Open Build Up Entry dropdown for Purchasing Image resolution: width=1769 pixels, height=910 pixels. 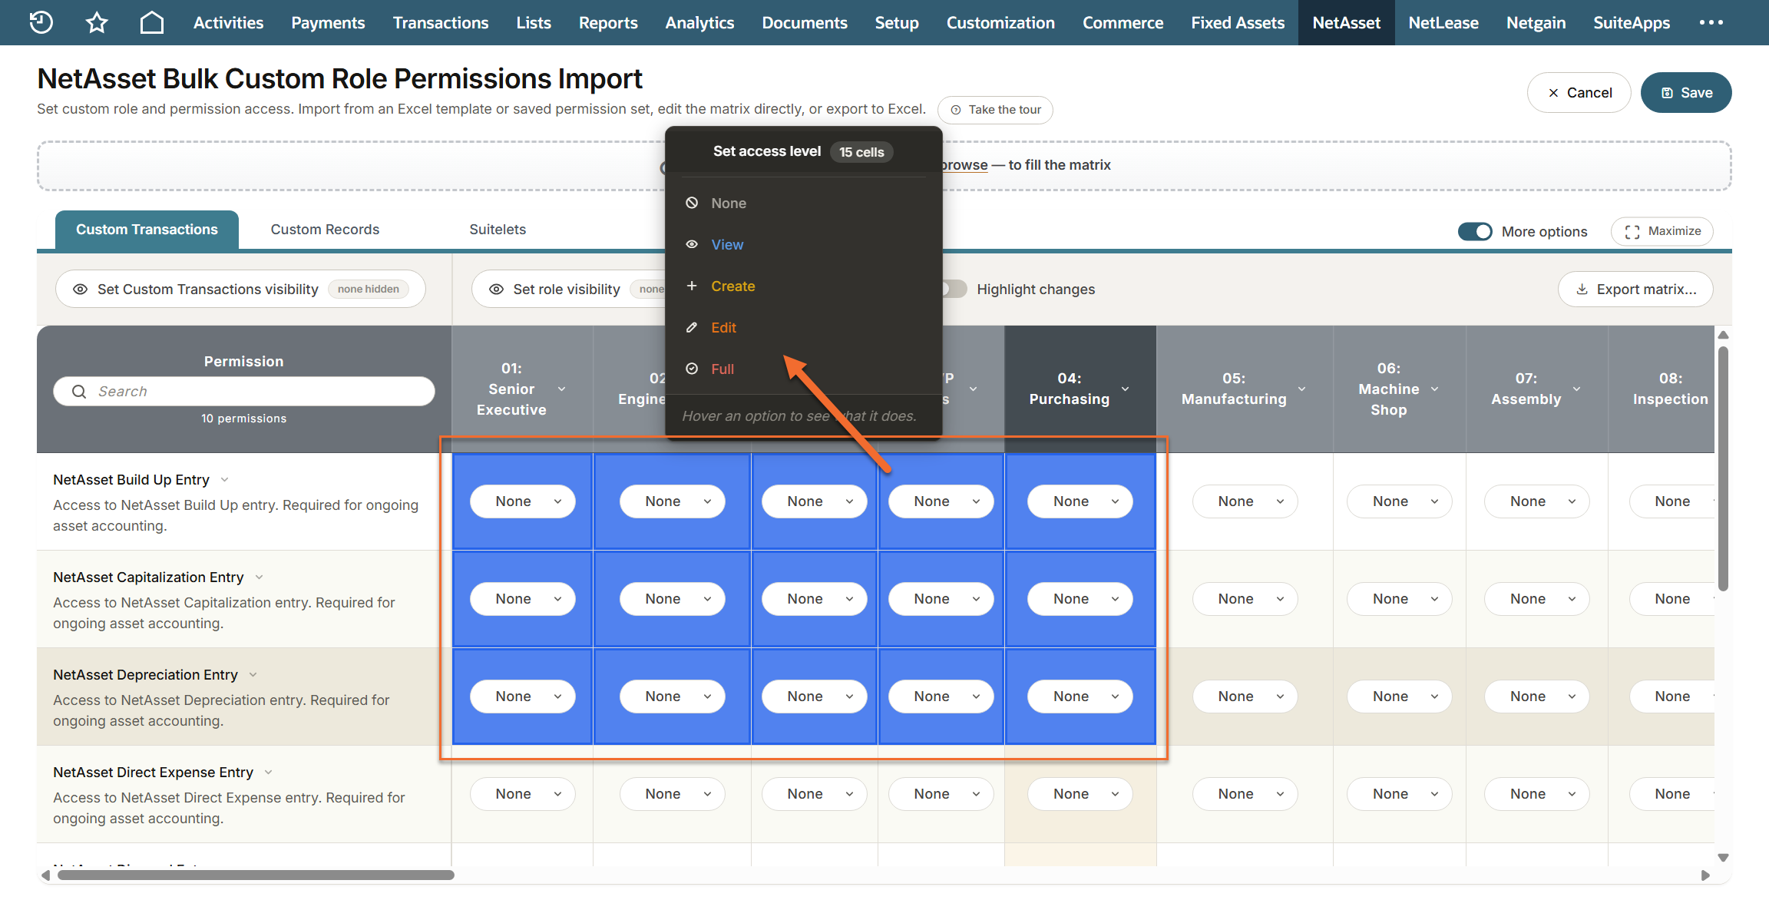point(1080,501)
